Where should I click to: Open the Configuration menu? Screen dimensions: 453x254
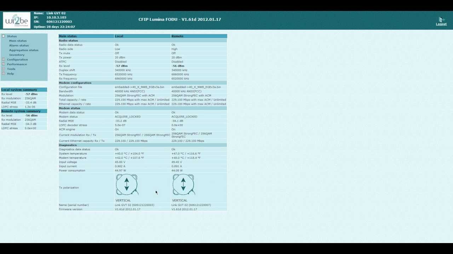tap(17, 60)
